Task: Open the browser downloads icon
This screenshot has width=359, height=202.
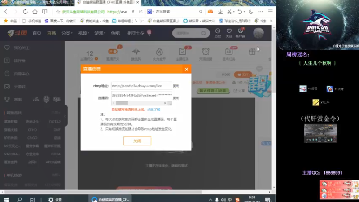Action: (220, 12)
